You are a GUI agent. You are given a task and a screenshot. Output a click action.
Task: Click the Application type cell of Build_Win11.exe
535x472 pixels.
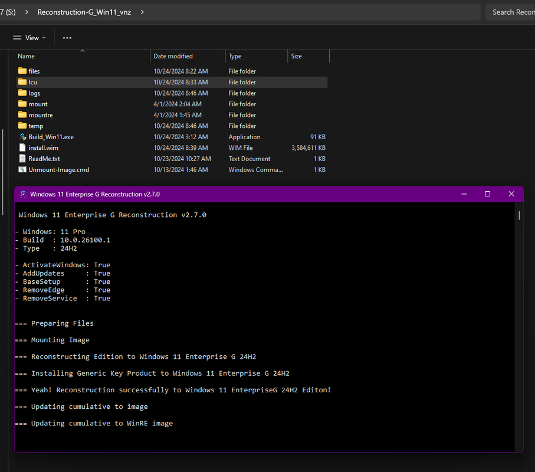[244, 137]
